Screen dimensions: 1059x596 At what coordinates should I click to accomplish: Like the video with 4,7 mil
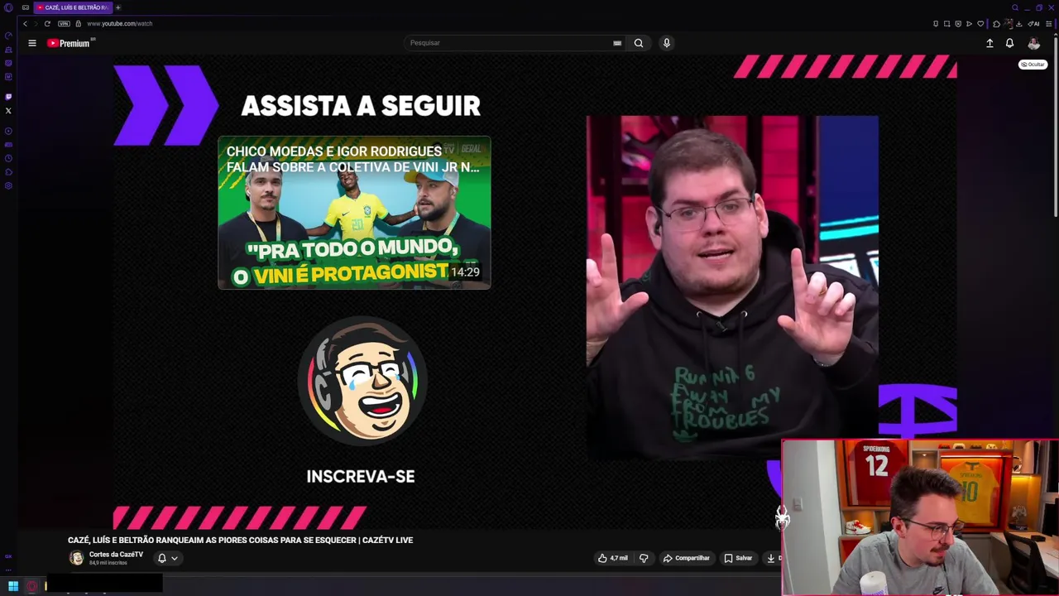click(x=613, y=558)
